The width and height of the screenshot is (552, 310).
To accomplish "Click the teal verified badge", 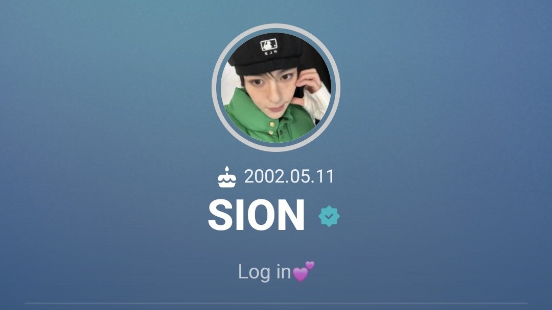I will pyautogui.click(x=329, y=216).
